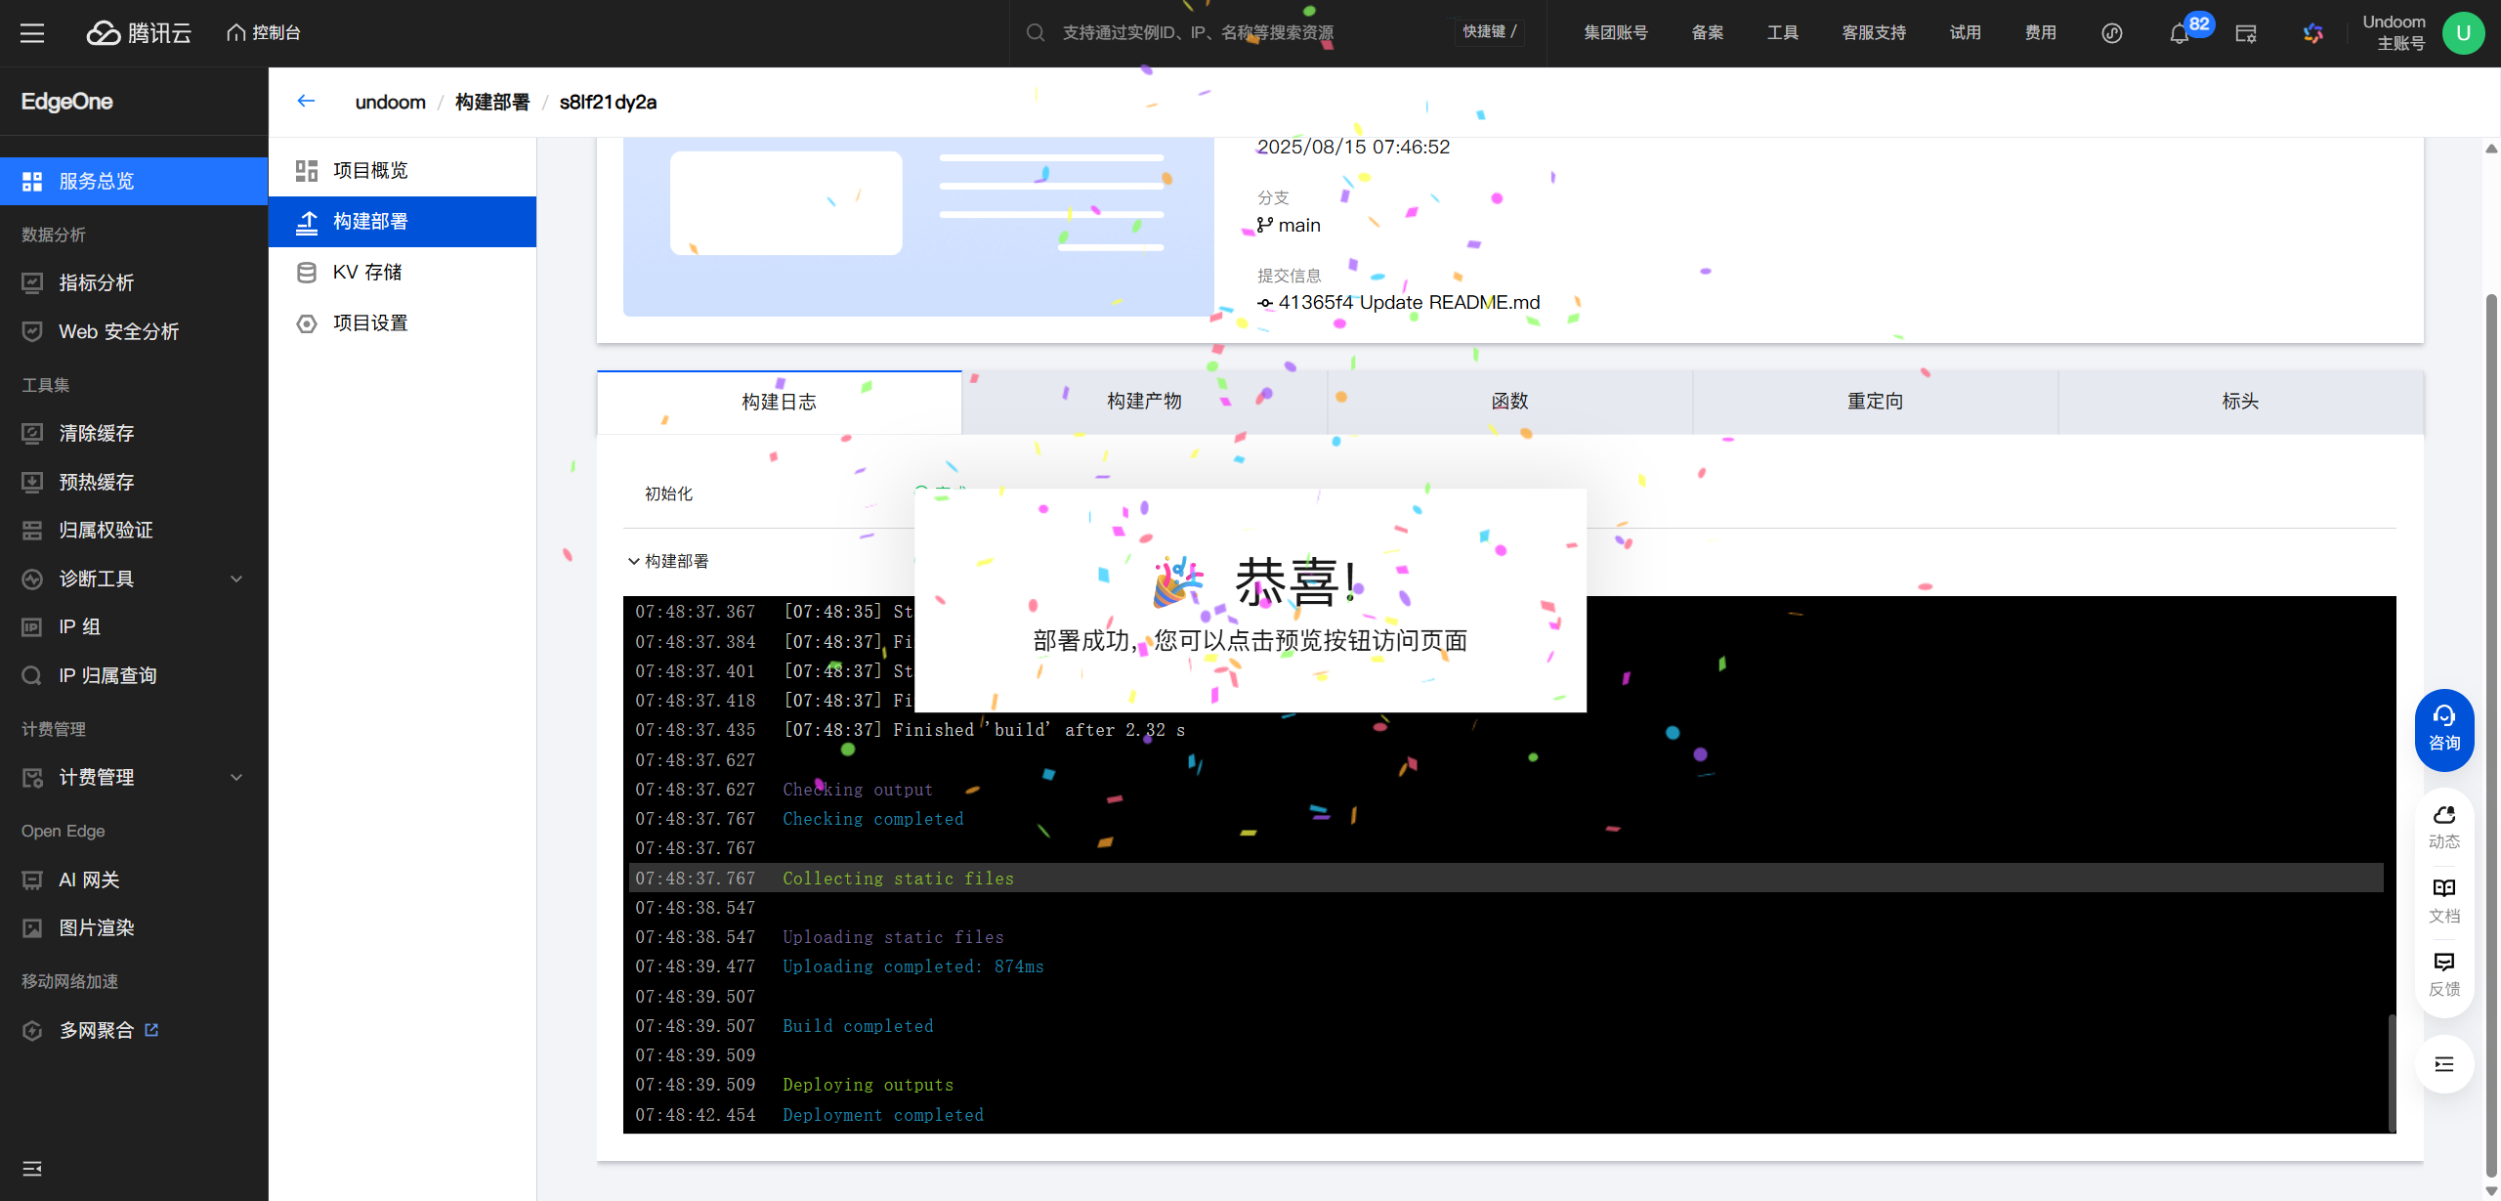Collapse the 构建部署 log section

(634, 561)
